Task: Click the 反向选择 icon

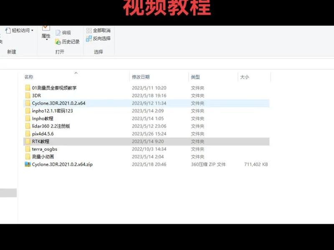Action: (x=89, y=39)
